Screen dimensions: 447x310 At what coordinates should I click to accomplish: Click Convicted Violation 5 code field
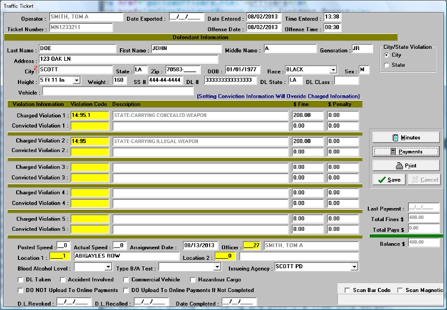click(90, 230)
